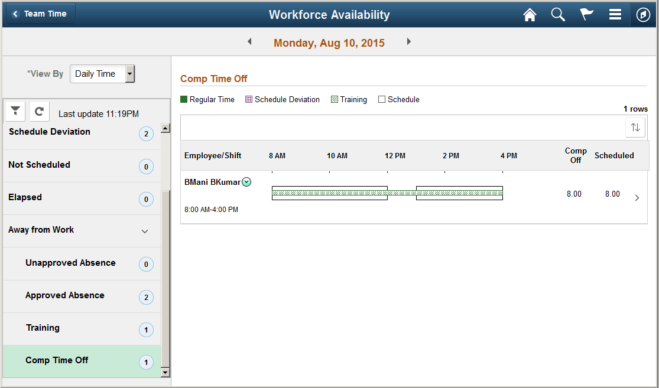Select Elapsed category
Screen dimensions: 659x388
pos(82,198)
